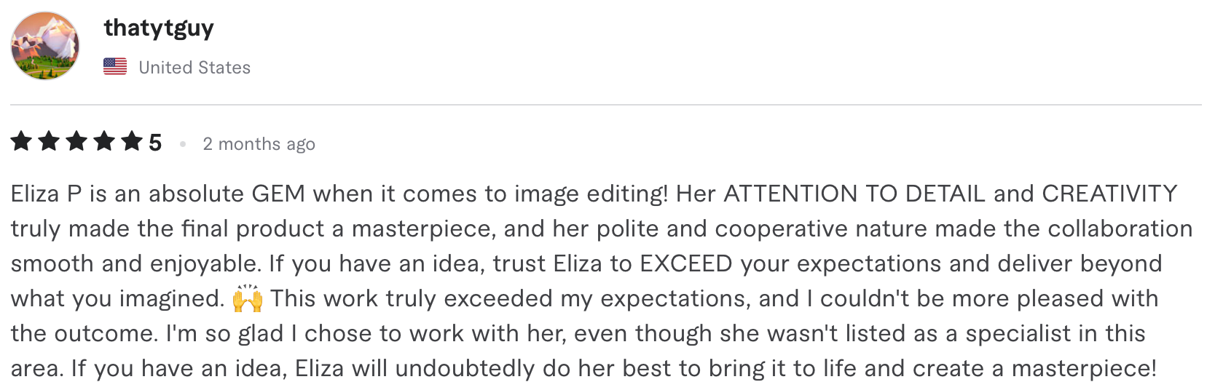Select the third rating star
The image size is (1215, 390).
click(x=76, y=141)
